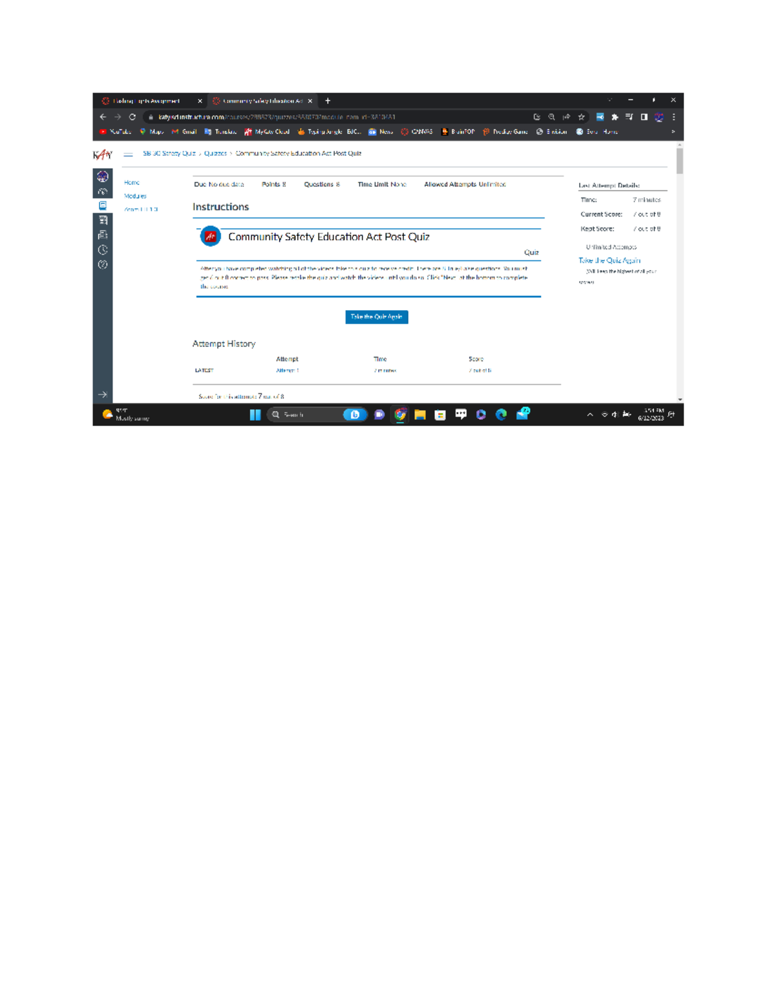Click the Courses book icon in sidebar
The width and height of the screenshot is (773, 1001).
pyautogui.click(x=102, y=206)
